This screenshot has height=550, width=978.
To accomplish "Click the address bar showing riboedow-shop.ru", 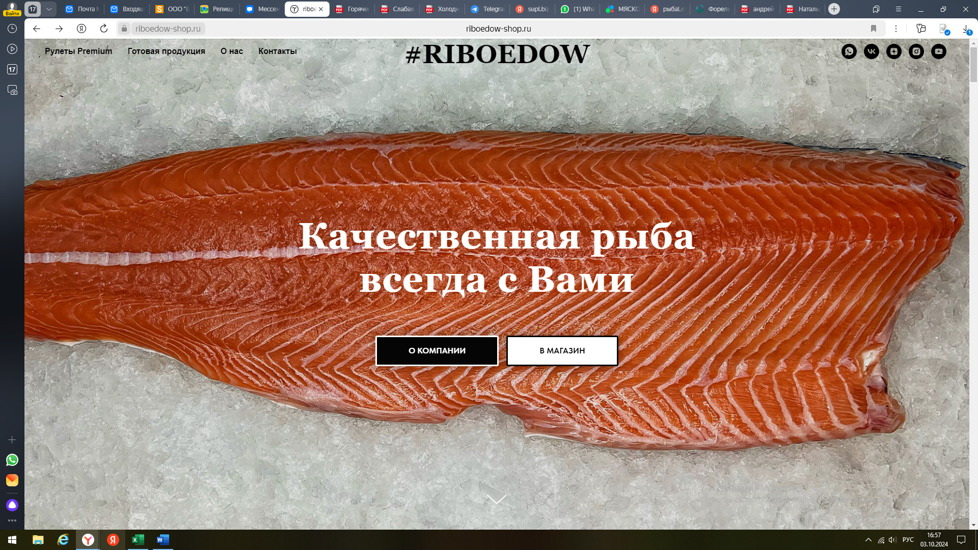I will coord(498,29).
